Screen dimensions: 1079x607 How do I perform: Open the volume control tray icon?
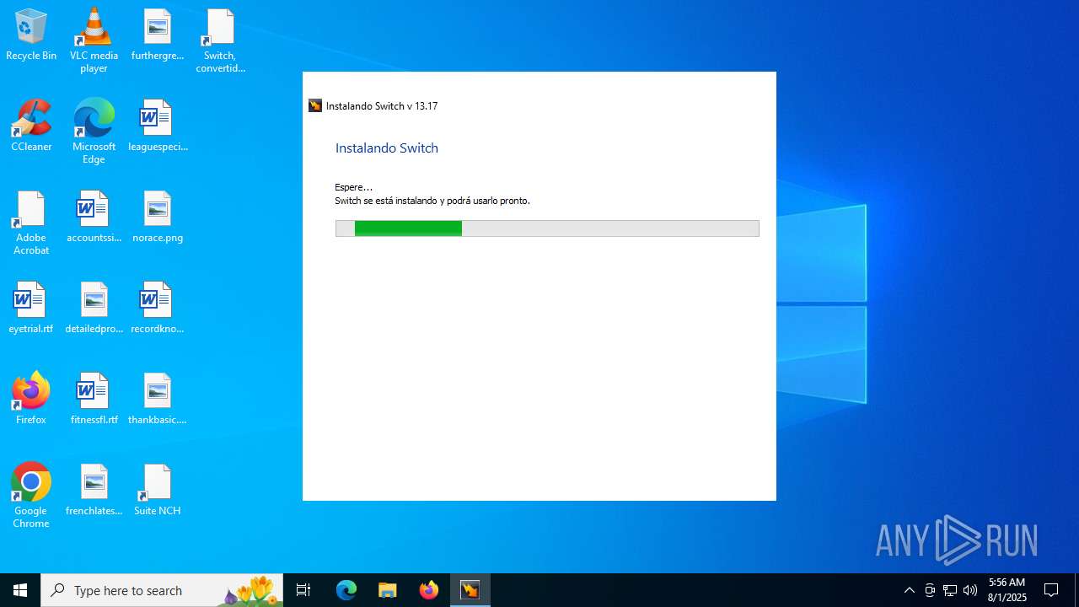(x=970, y=590)
